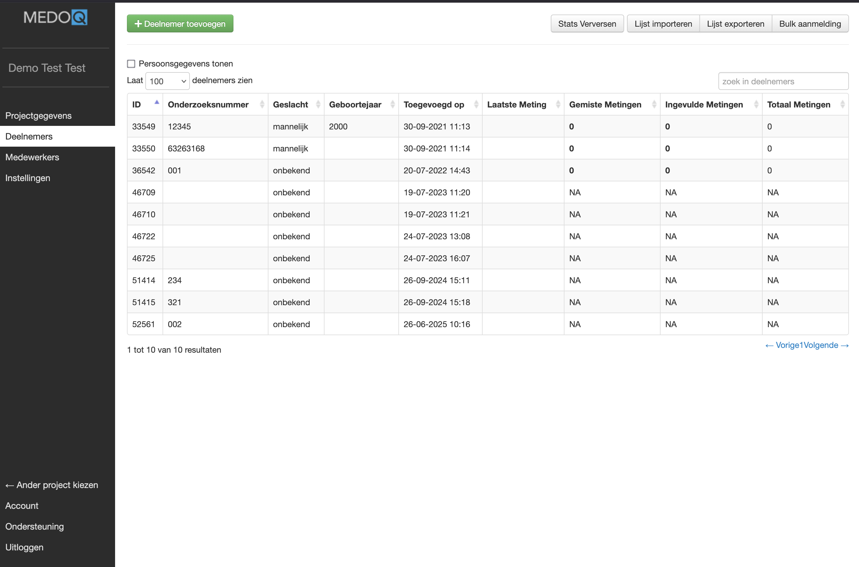Click the Ingevulde Metingen sort icon
This screenshot has height=567, width=859.
(x=756, y=104)
